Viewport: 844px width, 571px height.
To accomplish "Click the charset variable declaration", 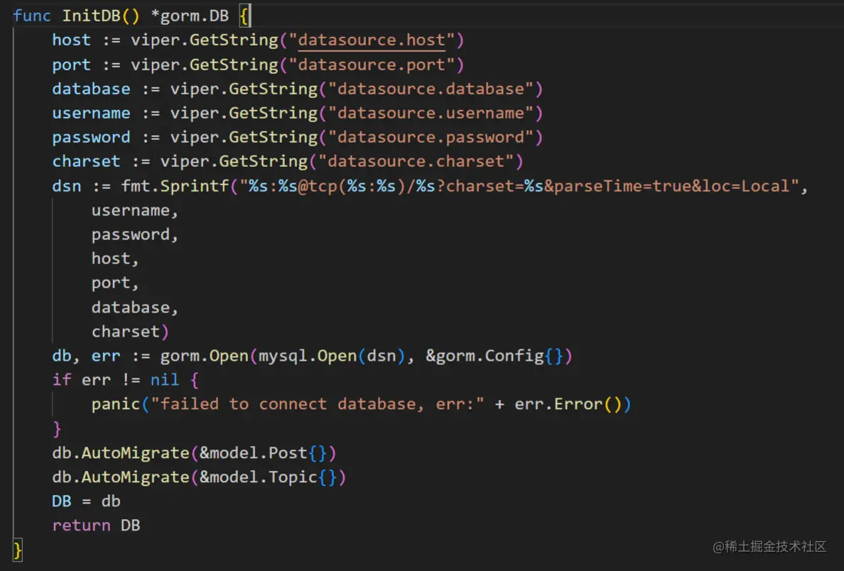I will point(86,161).
